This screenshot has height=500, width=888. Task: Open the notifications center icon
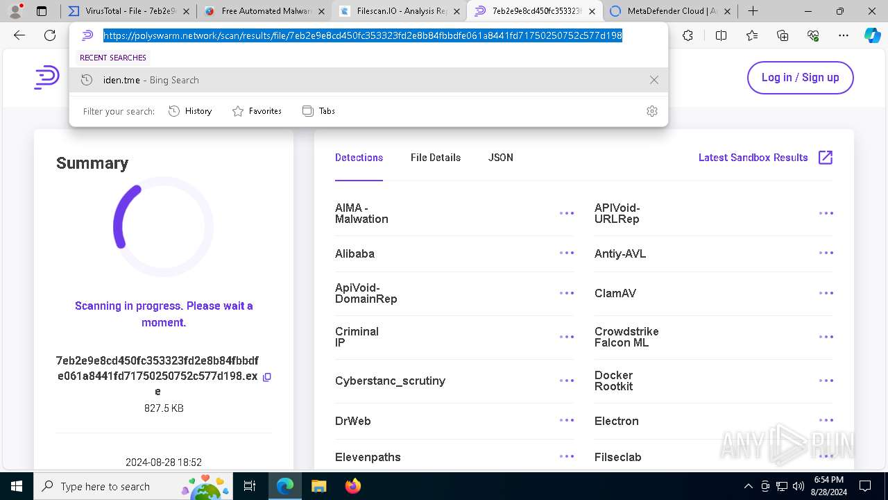(865, 486)
